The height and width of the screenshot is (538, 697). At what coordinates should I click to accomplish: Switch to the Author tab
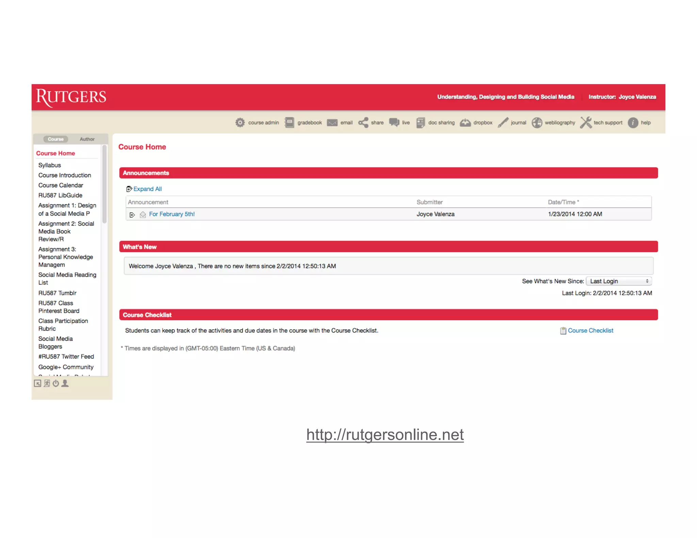pos(87,139)
